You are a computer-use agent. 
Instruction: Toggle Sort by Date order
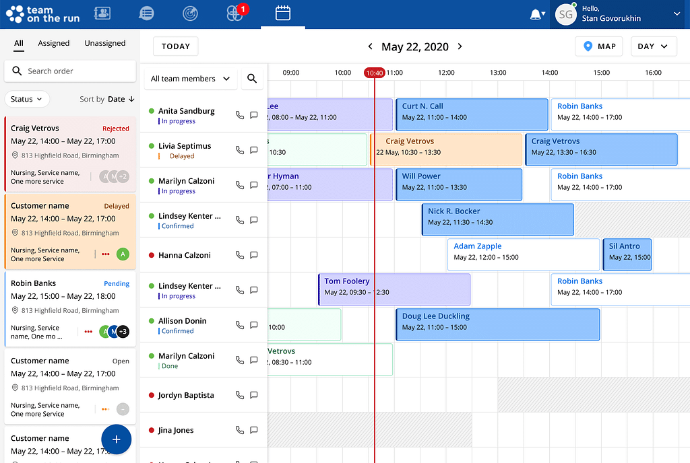coord(122,99)
